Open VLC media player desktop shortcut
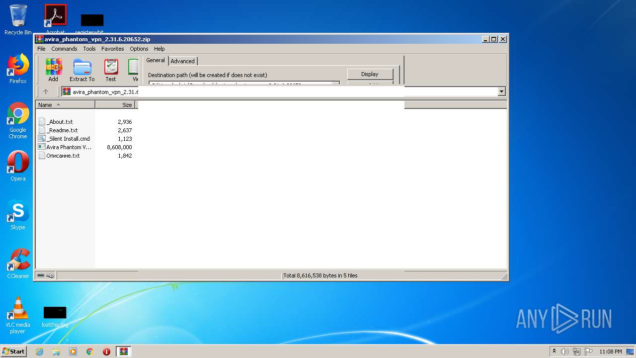This screenshot has height=358, width=636. pyautogui.click(x=18, y=315)
